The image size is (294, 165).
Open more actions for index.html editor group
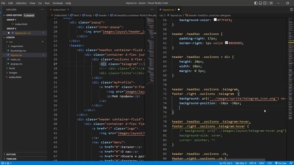152,9
